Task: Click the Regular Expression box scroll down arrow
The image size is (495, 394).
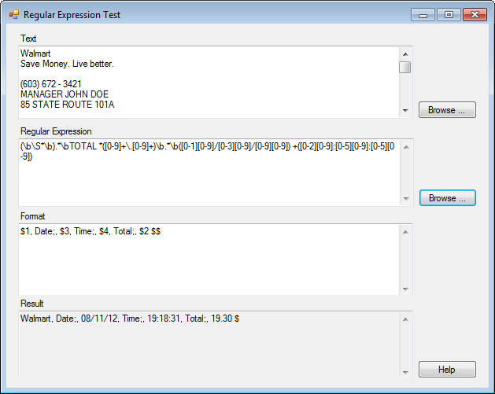Action: tap(405, 199)
